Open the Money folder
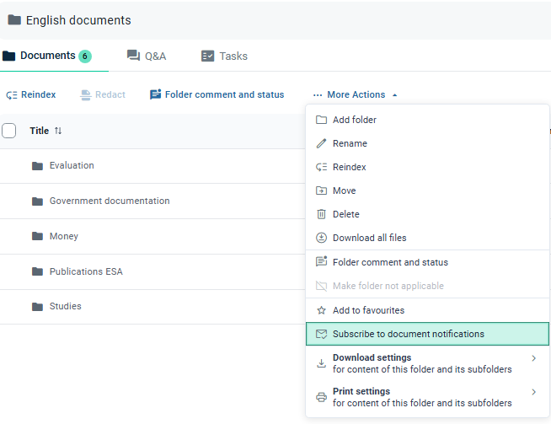This screenshot has width=551, height=424. coord(63,236)
